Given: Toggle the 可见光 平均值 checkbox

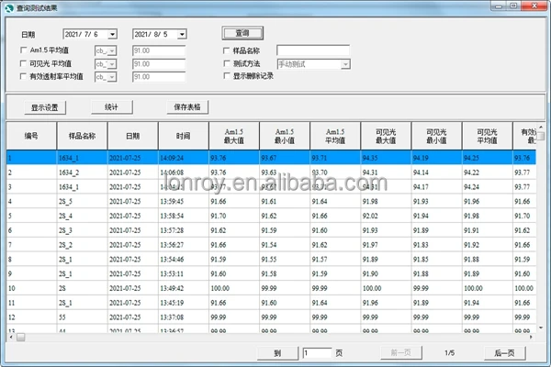Looking at the screenshot, I should click(24, 64).
